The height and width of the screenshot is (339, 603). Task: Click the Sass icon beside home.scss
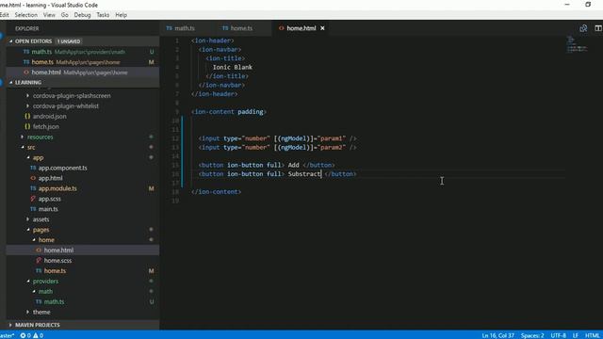(x=39, y=261)
